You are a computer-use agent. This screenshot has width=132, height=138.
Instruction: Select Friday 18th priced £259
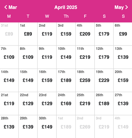pos(85,80)
